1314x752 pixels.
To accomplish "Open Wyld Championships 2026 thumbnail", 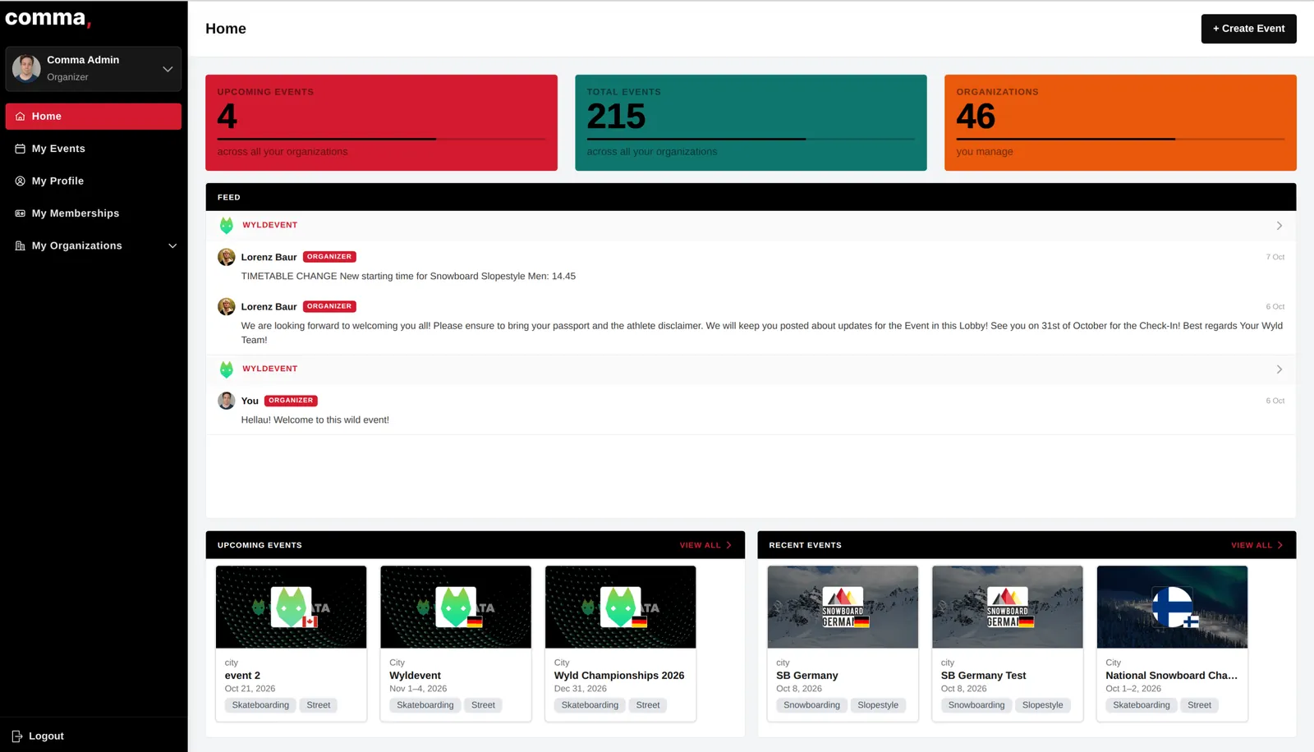I will click(x=620, y=607).
